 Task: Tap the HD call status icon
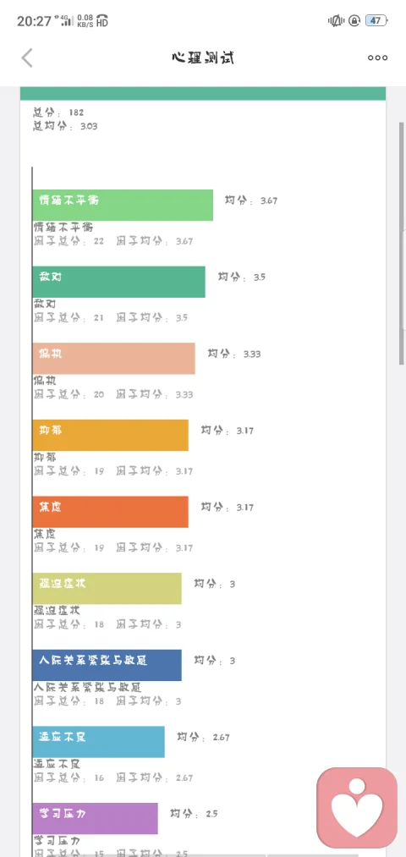pyautogui.click(x=102, y=21)
